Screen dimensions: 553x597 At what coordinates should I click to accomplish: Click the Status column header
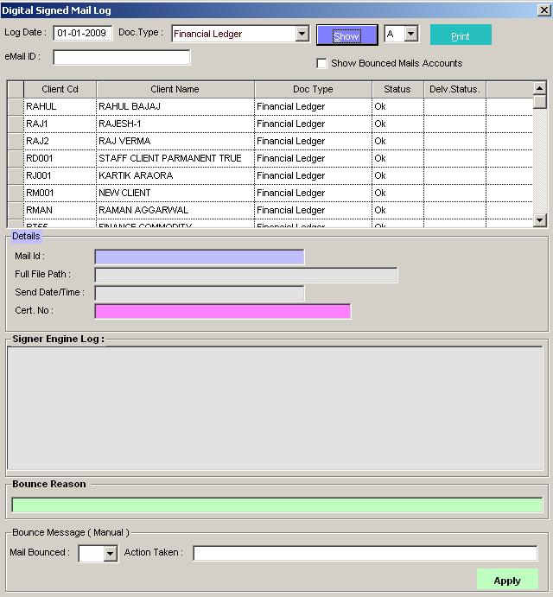tap(397, 89)
